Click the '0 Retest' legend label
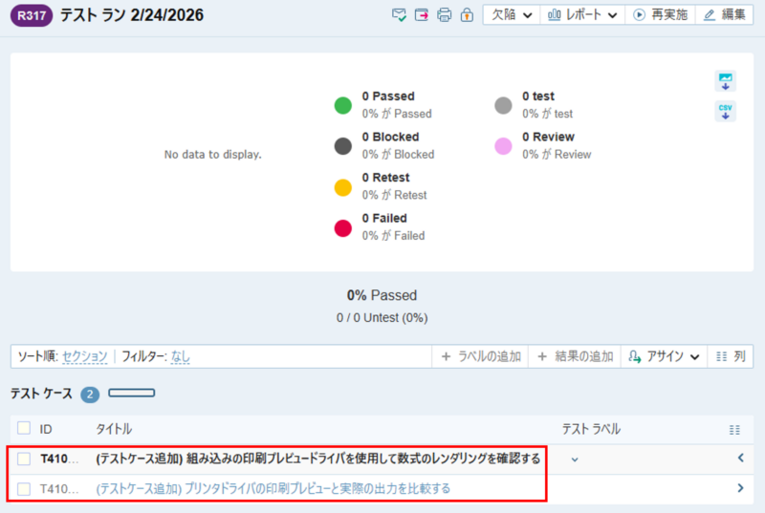765x513 pixels. [386, 178]
